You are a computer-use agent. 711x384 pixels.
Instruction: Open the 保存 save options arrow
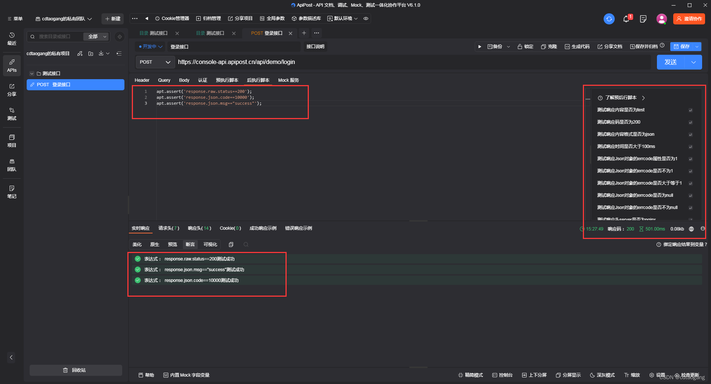[697, 47]
